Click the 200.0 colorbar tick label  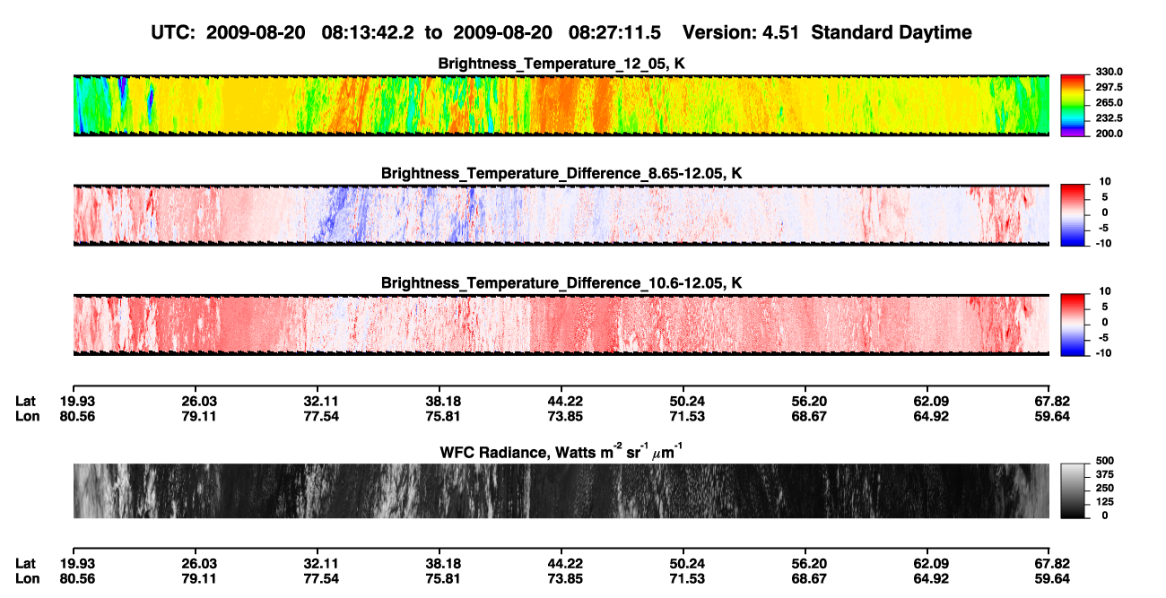(x=1109, y=133)
